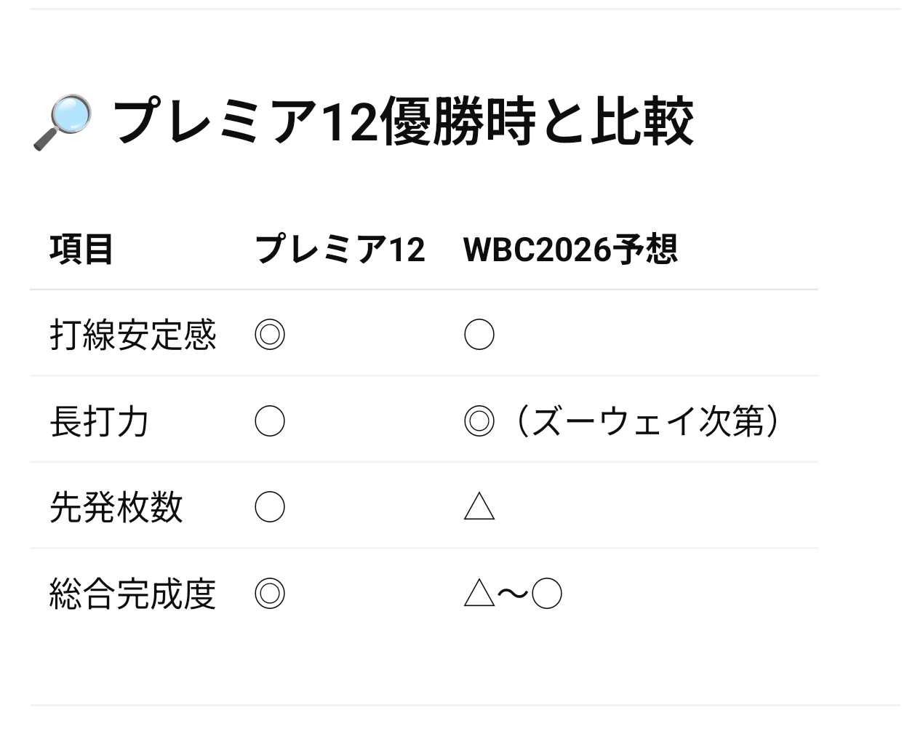923x753 pixels.
Task: Click the 項目 column header
Action: 81,250
